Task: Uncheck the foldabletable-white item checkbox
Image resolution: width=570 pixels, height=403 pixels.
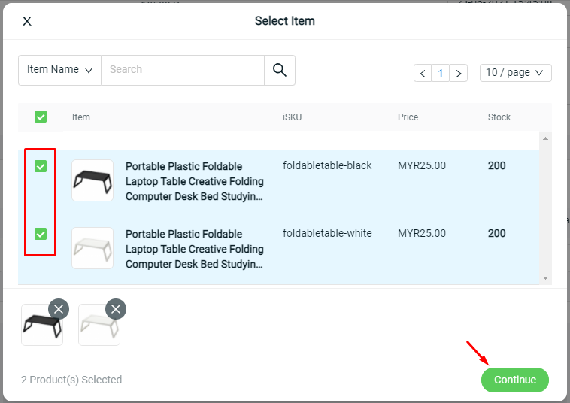Action: (x=41, y=234)
